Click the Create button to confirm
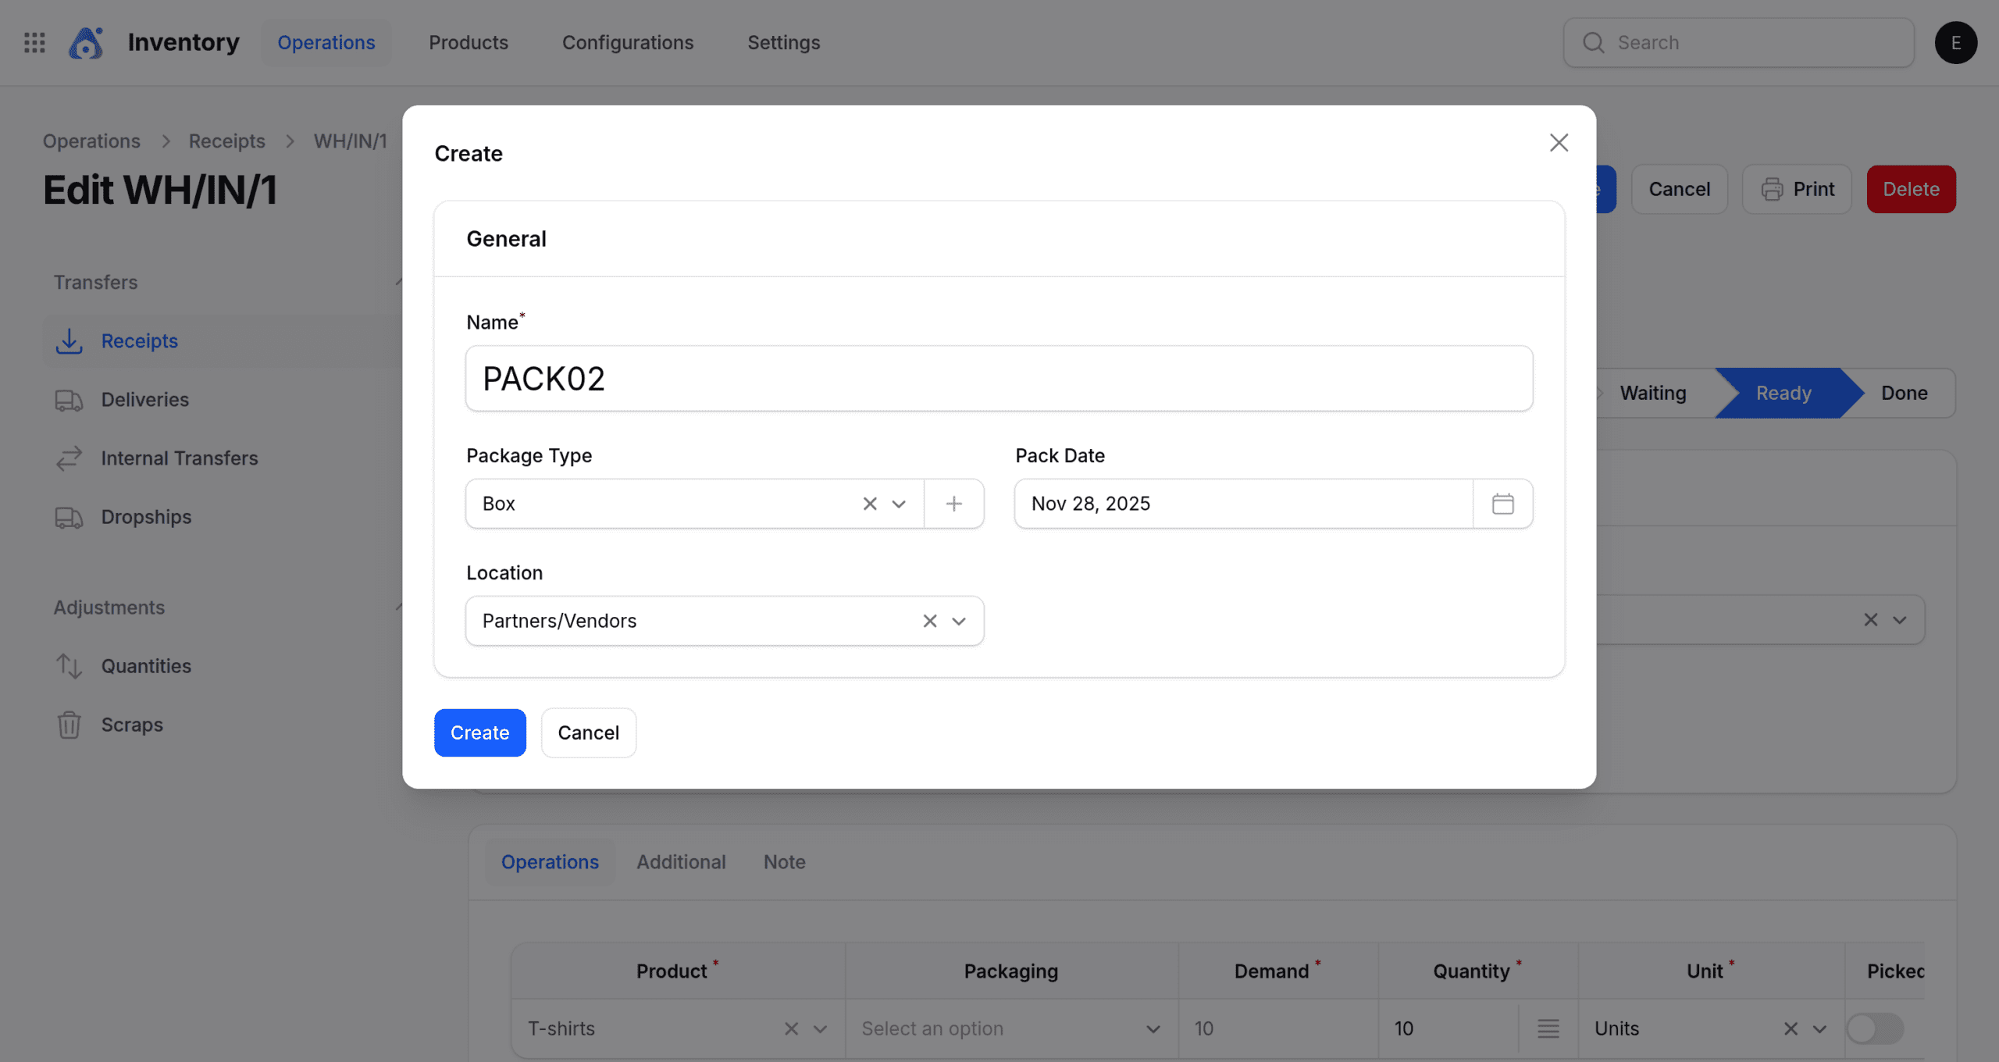1999x1062 pixels. pyautogui.click(x=479, y=732)
